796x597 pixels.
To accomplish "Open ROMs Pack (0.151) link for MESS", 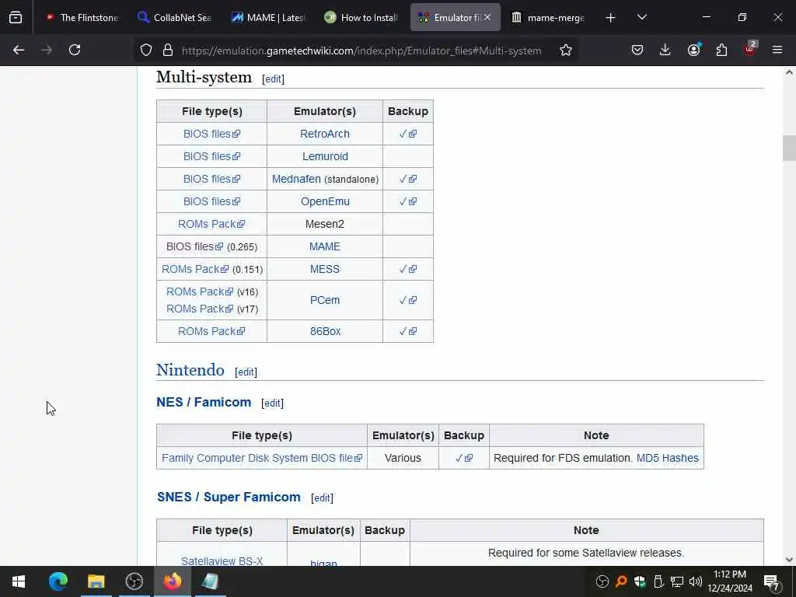I will 195,269.
